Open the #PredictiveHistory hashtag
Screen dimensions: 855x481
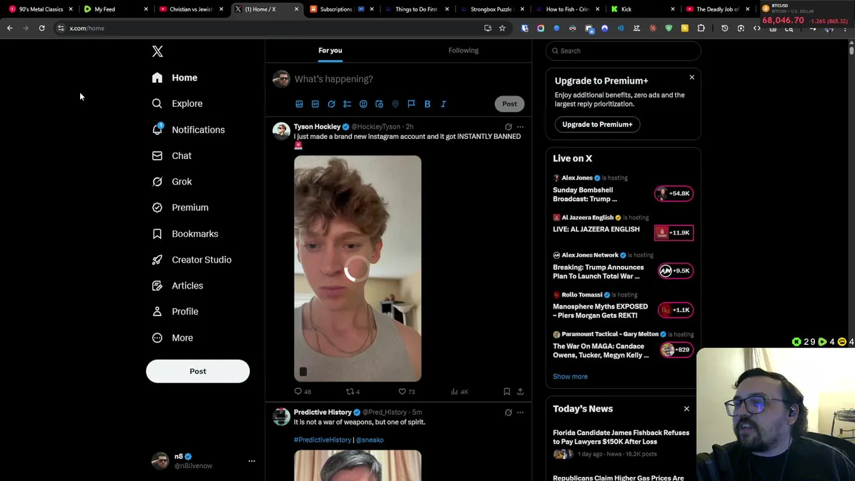pyautogui.click(x=323, y=440)
